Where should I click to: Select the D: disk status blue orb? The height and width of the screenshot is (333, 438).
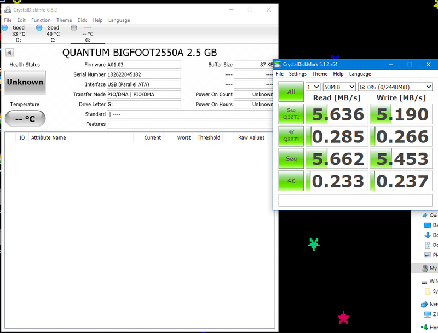(5, 27)
